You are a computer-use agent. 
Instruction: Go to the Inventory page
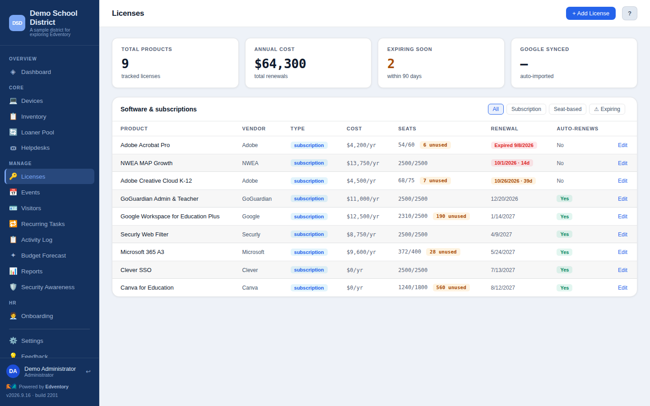[49, 117]
